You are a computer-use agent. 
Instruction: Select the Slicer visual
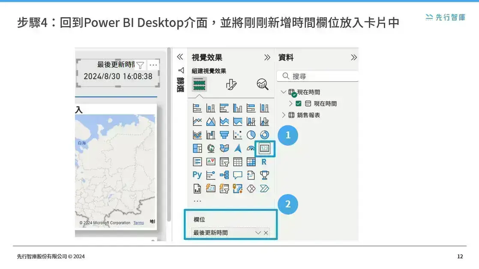tap(224, 162)
